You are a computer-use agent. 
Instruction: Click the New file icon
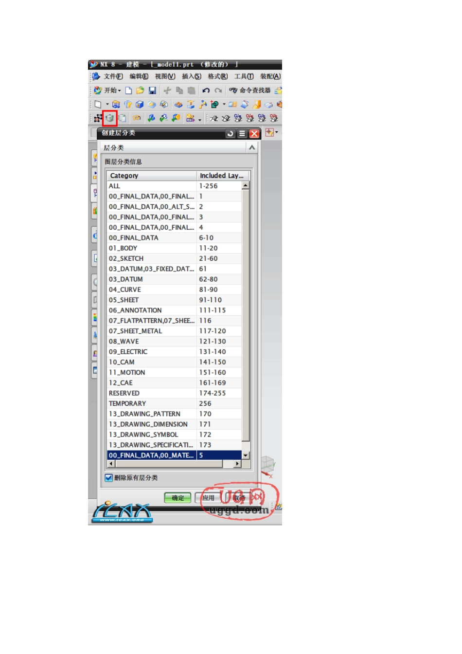click(x=128, y=91)
